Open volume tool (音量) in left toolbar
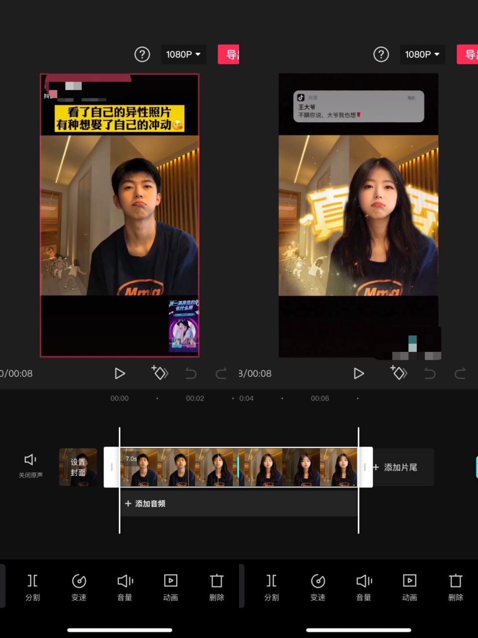This screenshot has width=478, height=638. 124,587
